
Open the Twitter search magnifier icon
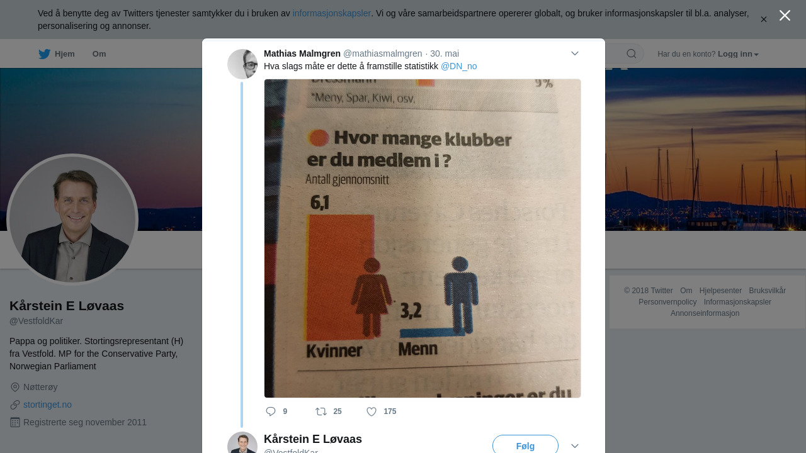pyautogui.click(x=632, y=53)
